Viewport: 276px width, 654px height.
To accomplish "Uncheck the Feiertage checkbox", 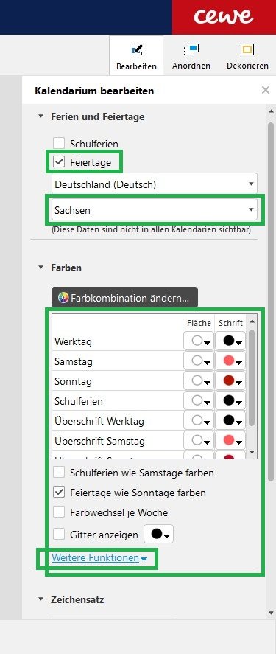I will coord(59,162).
